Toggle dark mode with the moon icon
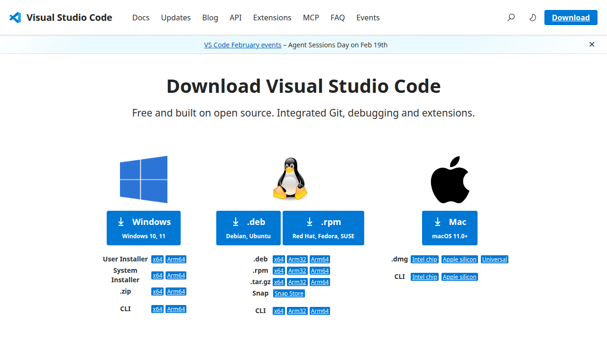 tap(533, 17)
